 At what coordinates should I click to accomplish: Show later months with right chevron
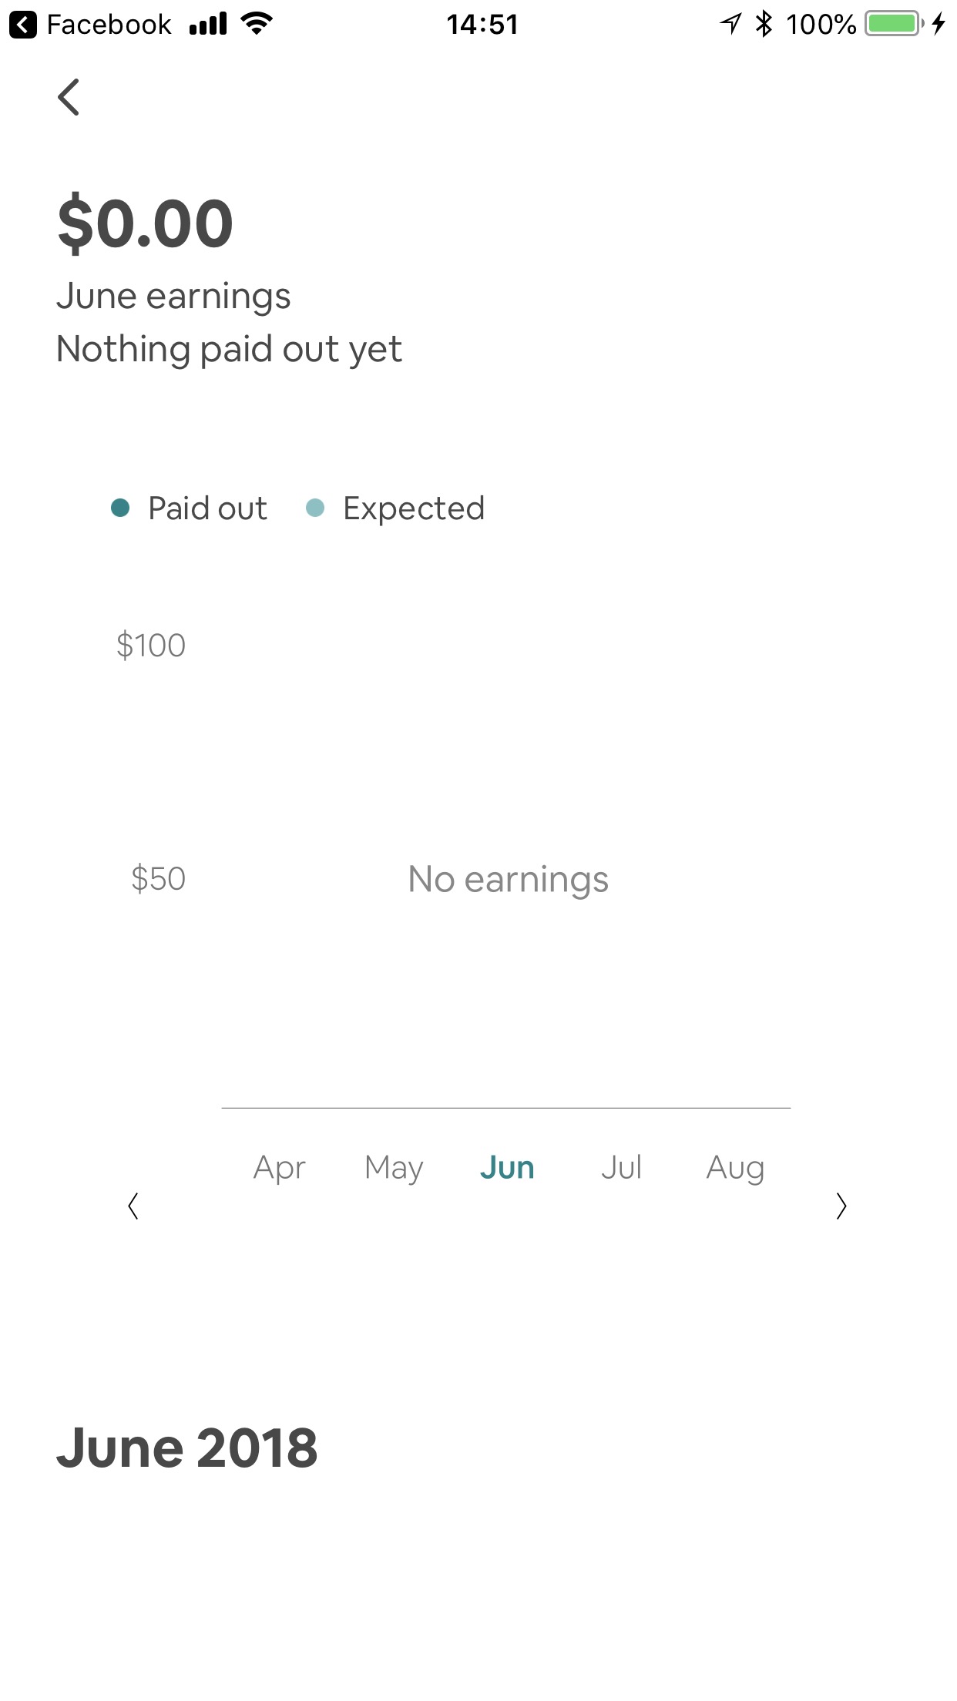coord(841,1206)
